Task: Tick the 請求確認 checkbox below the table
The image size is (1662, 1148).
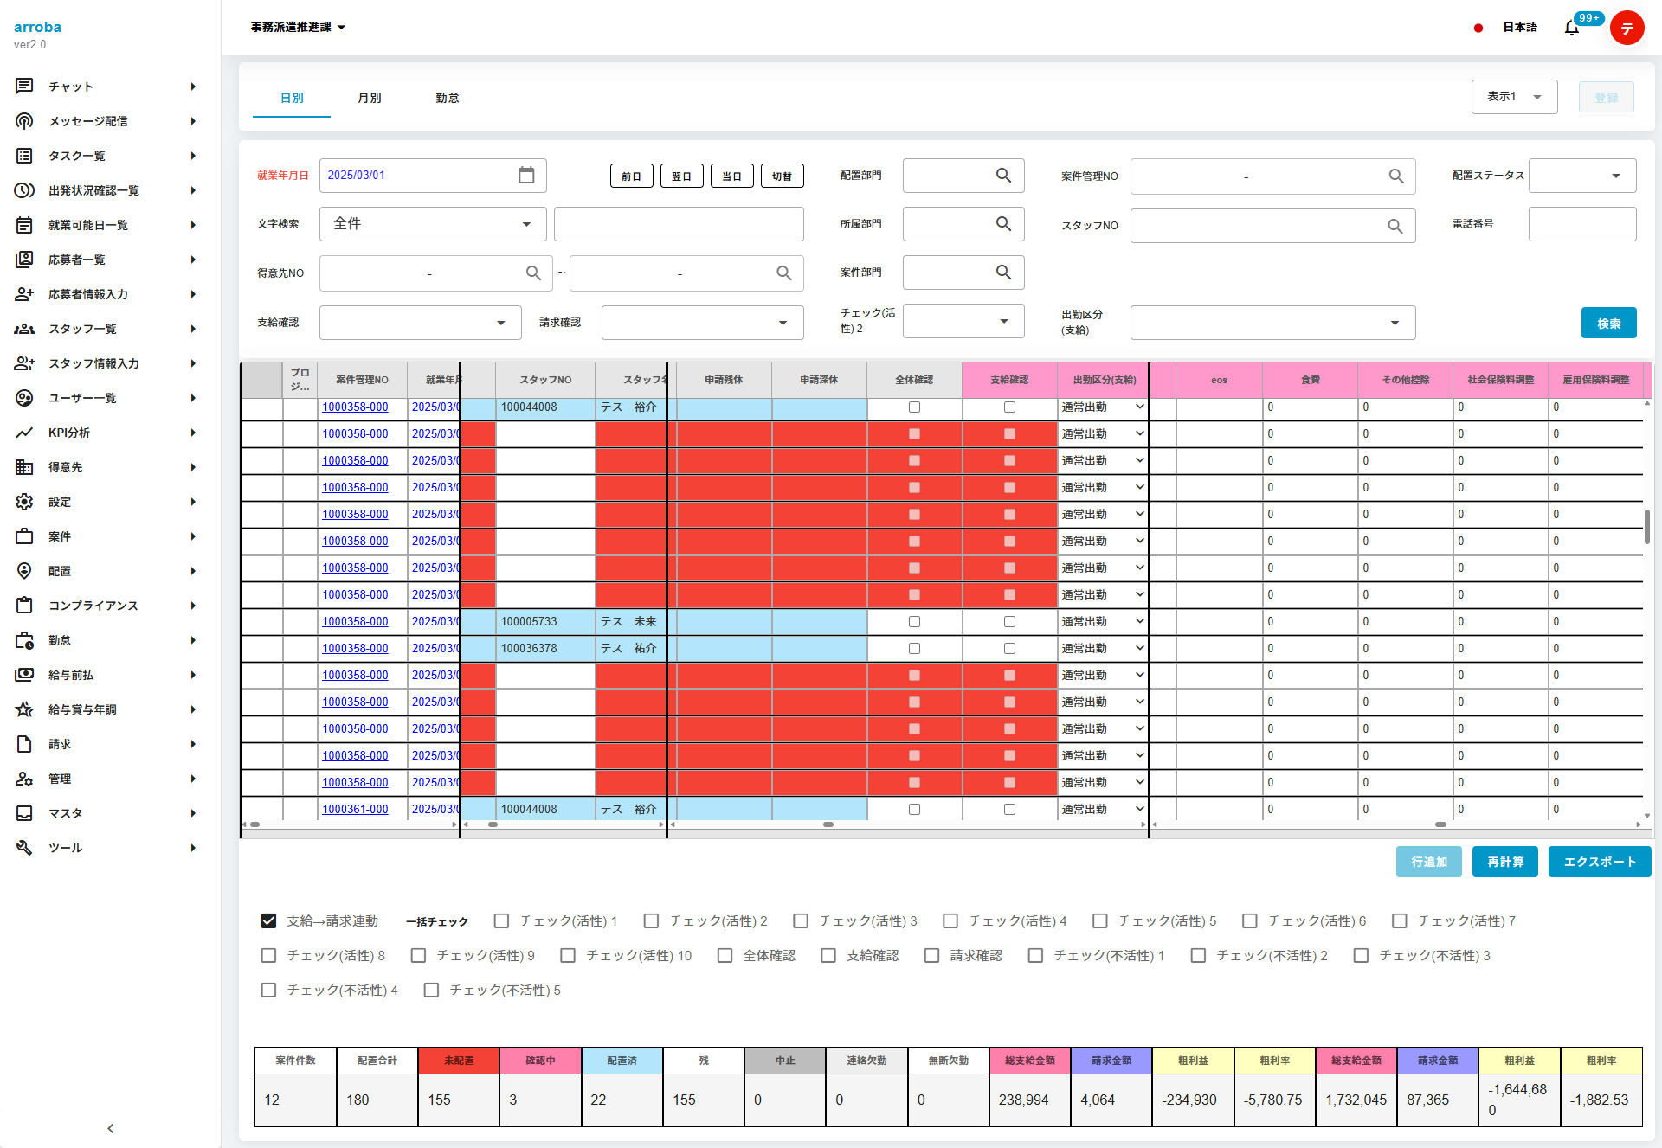Action: (x=931, y=955)
